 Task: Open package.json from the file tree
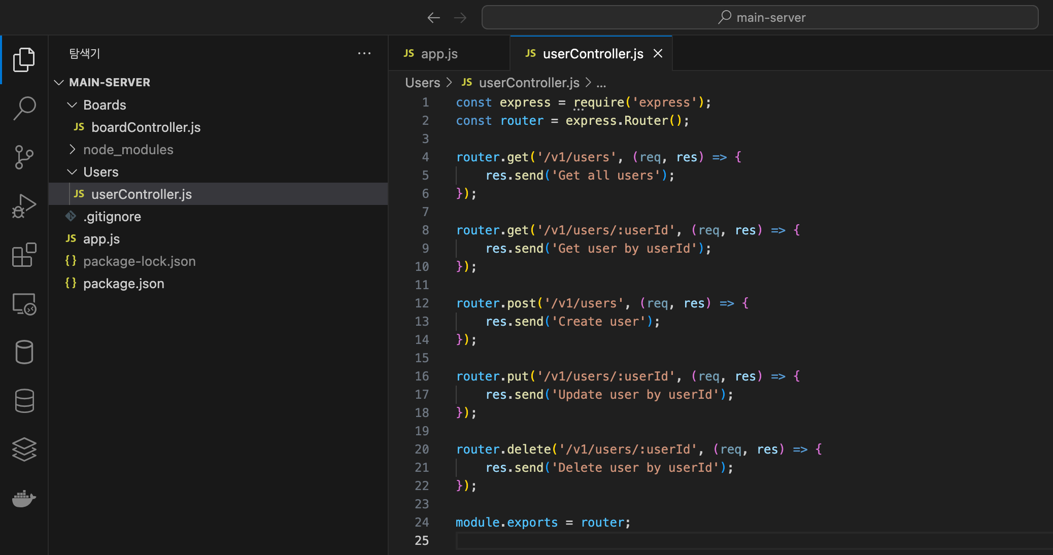click(123, 284)
